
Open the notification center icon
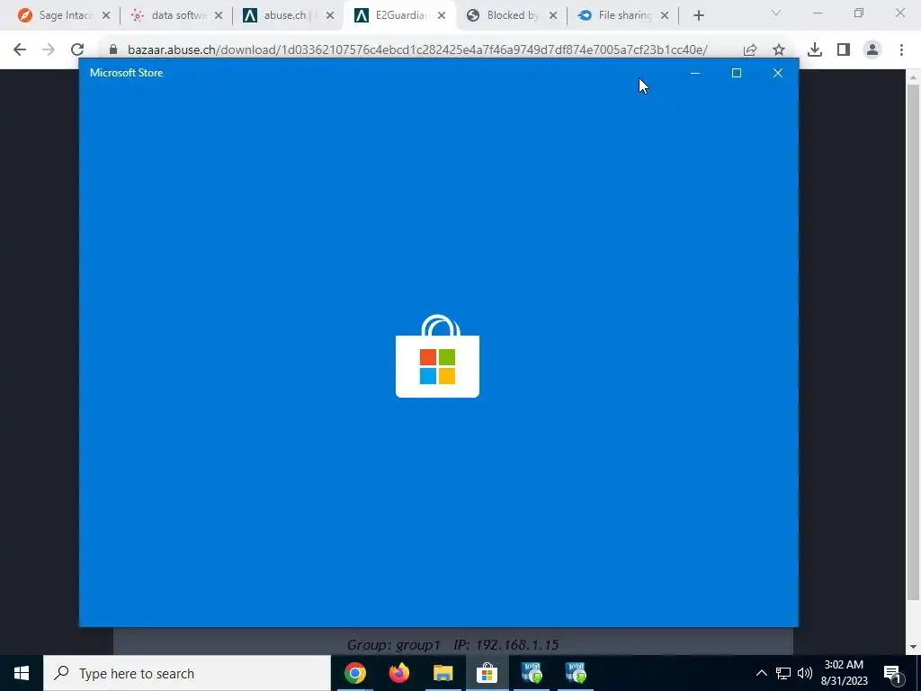point(892,673)
